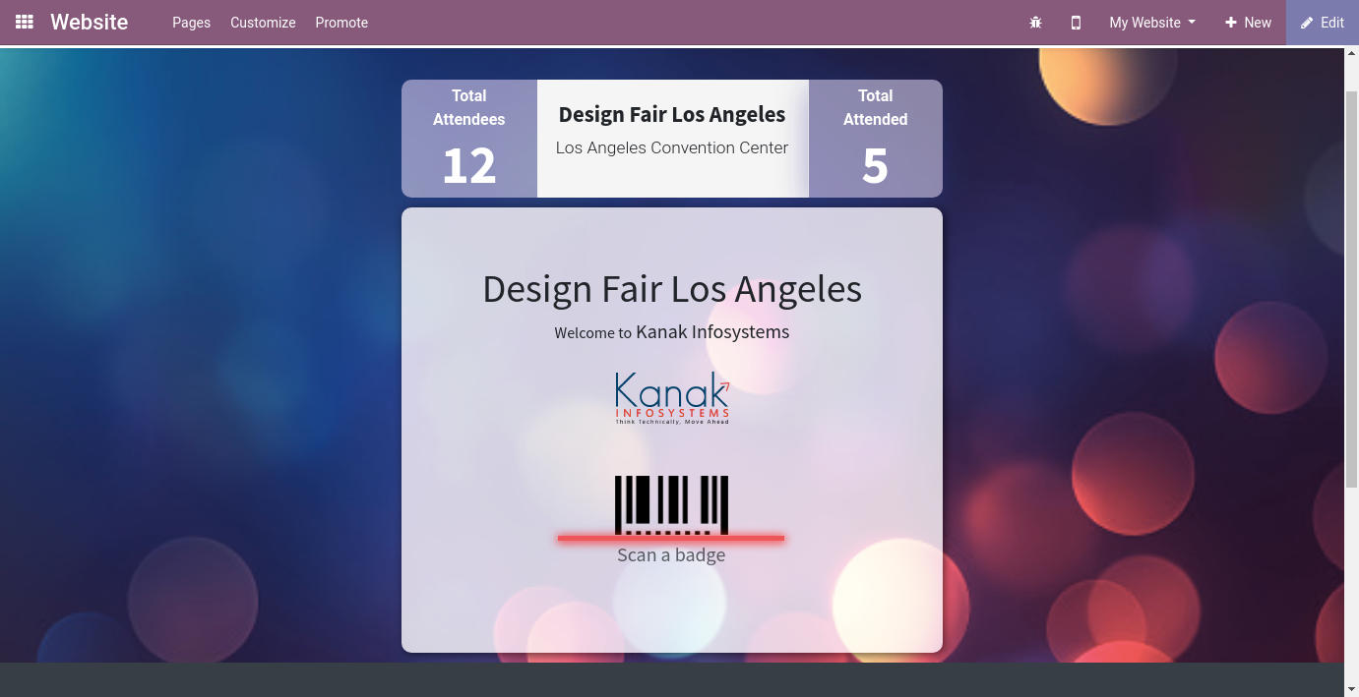Open the Customize menu
Viewport: 1359px width, 697px height.
(263, 23)
